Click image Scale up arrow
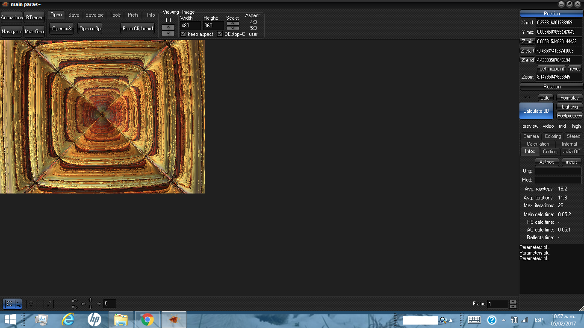Screen dimensions: 584x328 233,23
